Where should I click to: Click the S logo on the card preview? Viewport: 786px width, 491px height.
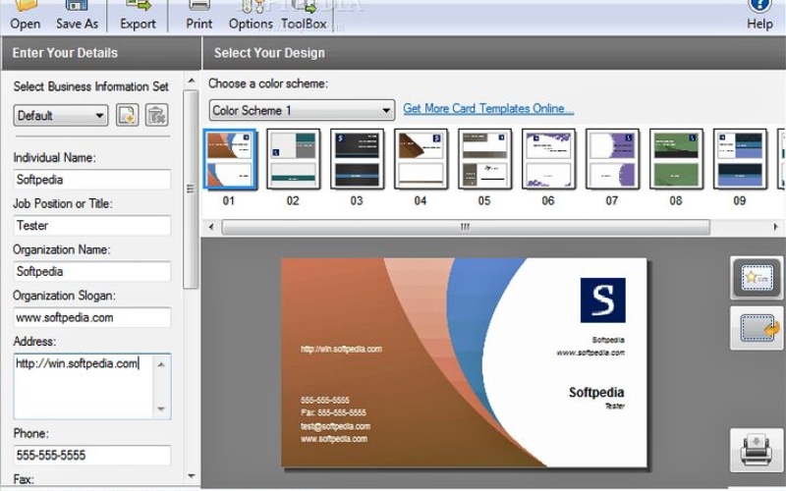tap(603, 300)
